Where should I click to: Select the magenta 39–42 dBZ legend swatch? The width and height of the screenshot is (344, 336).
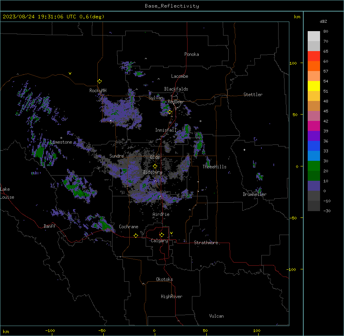tap(314, 126)
